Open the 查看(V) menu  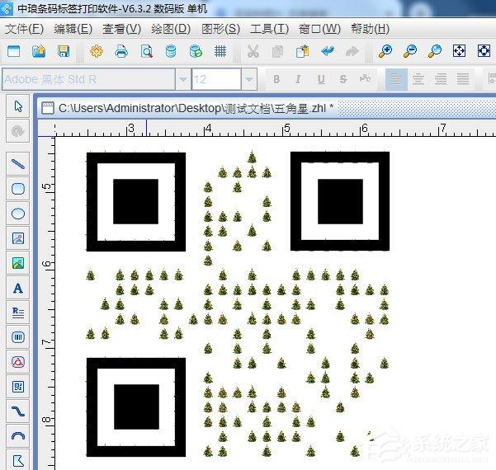point(122,29)
